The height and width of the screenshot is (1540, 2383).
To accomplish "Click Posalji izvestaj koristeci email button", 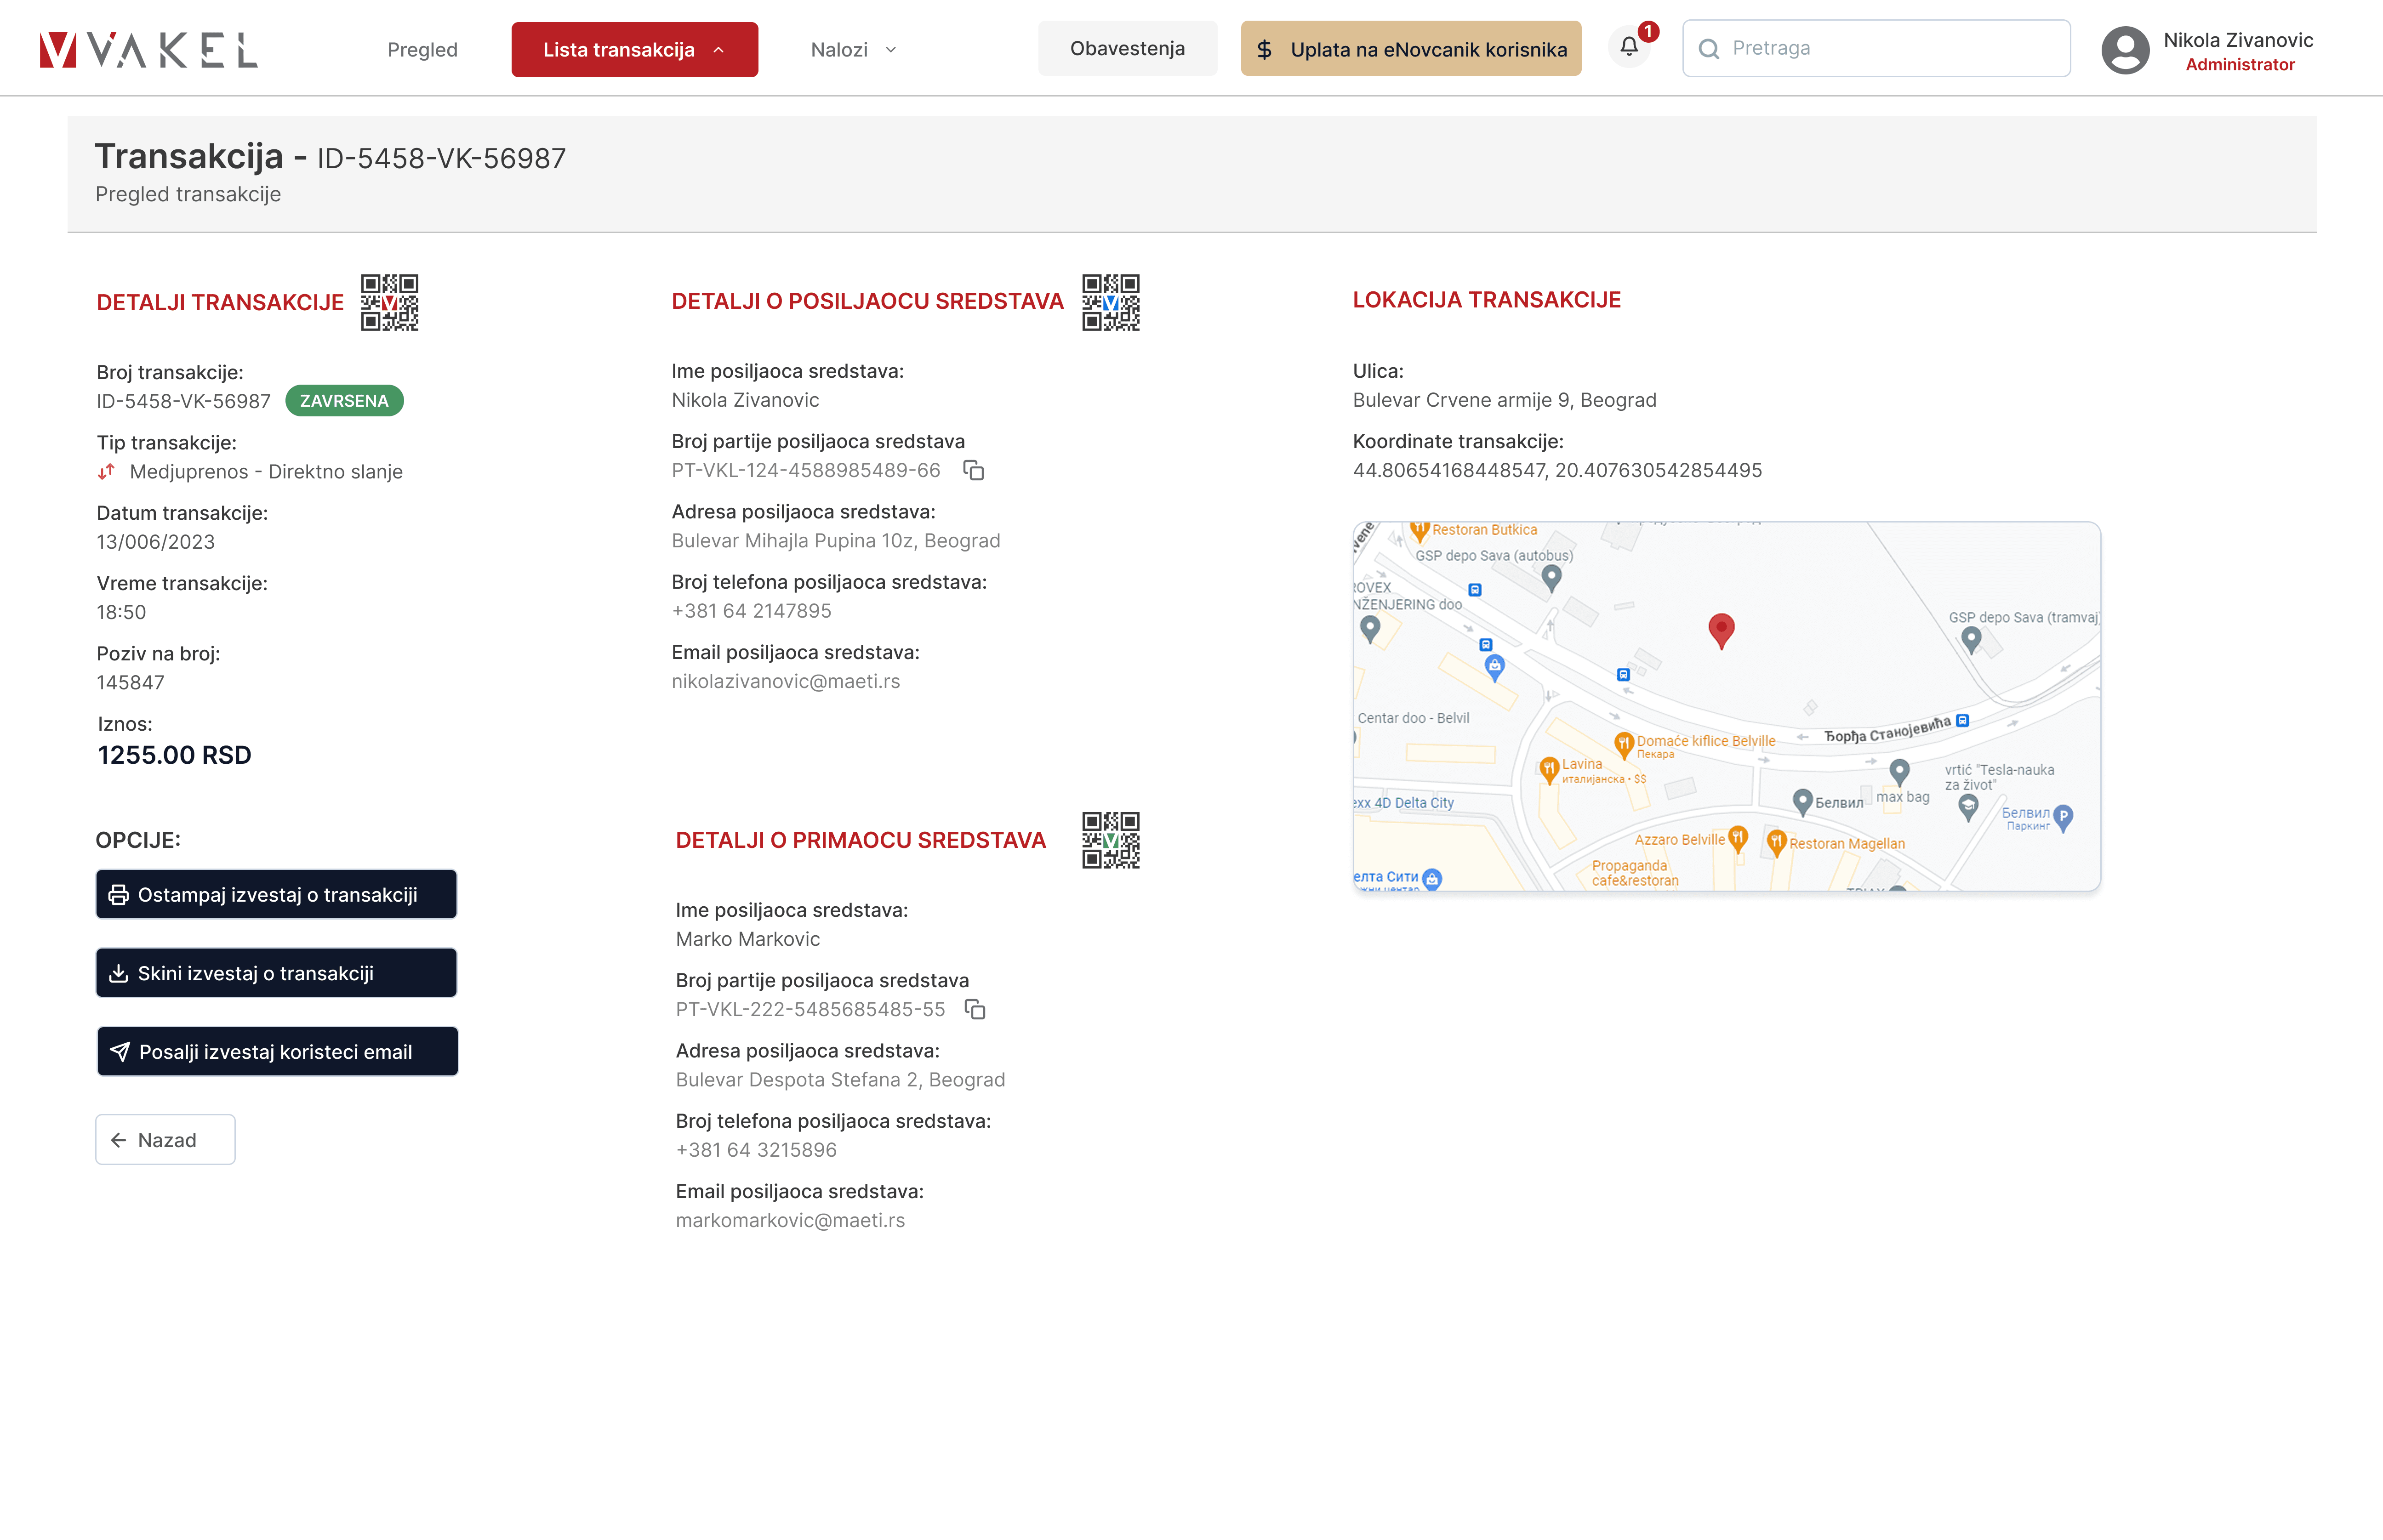I will pos(277,1051).
